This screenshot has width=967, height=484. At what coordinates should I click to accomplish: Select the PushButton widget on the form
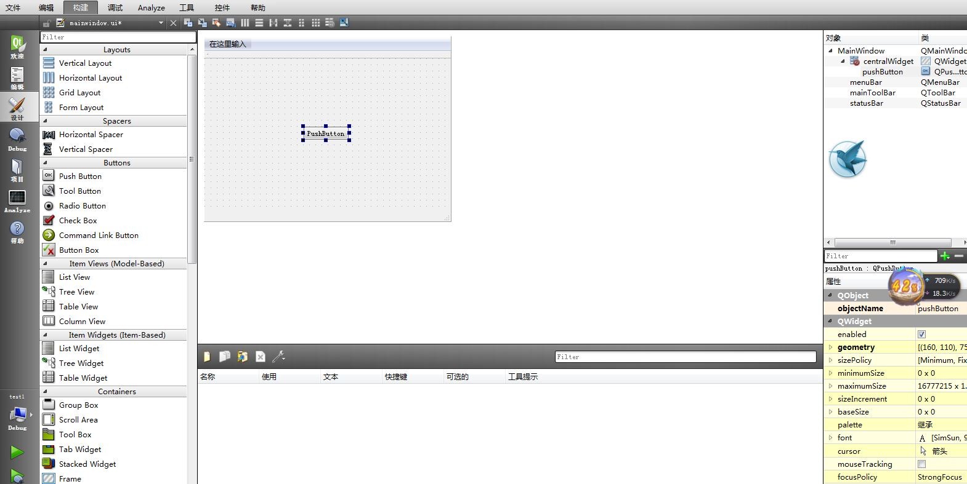coord(326,133)
